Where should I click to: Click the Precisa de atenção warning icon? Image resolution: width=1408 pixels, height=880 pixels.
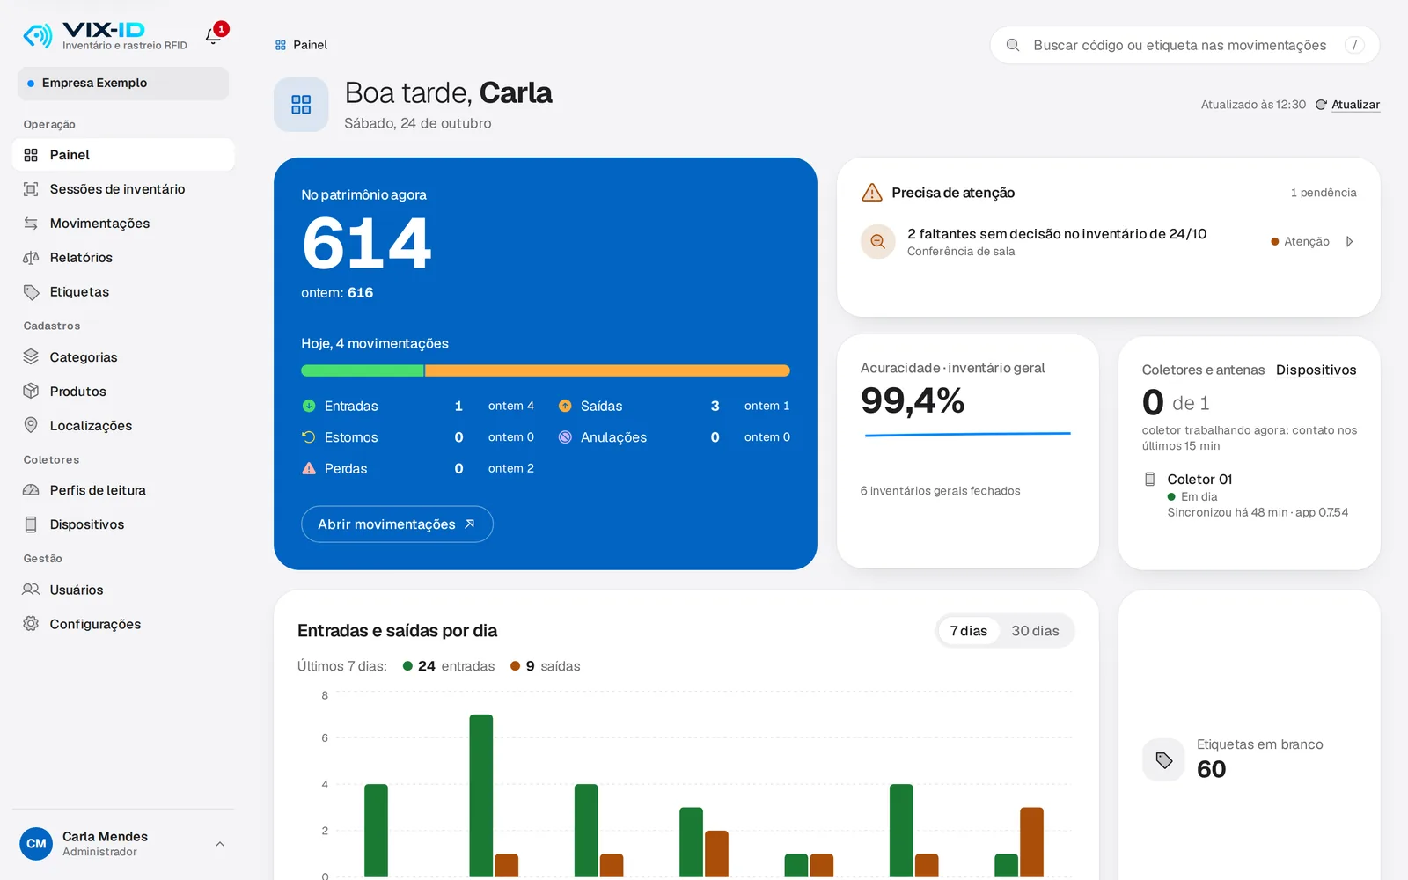click(872, 193)
